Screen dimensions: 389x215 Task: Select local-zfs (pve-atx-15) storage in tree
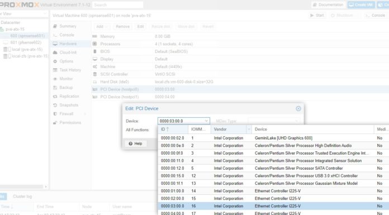point(30,56)
